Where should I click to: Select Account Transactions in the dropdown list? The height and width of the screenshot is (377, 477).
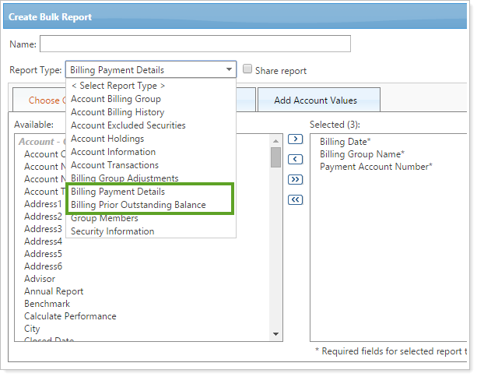(x=114, y=165)
